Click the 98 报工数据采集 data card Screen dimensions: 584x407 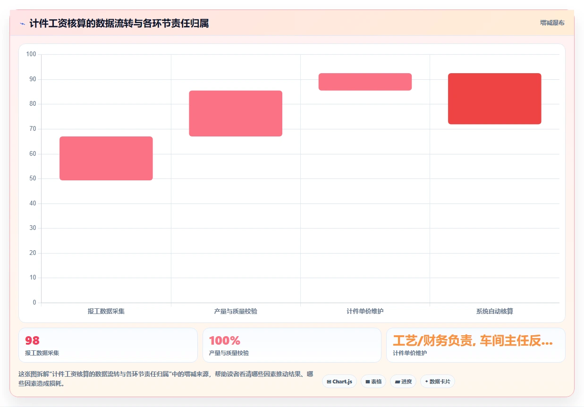click(x=108, y=345)
